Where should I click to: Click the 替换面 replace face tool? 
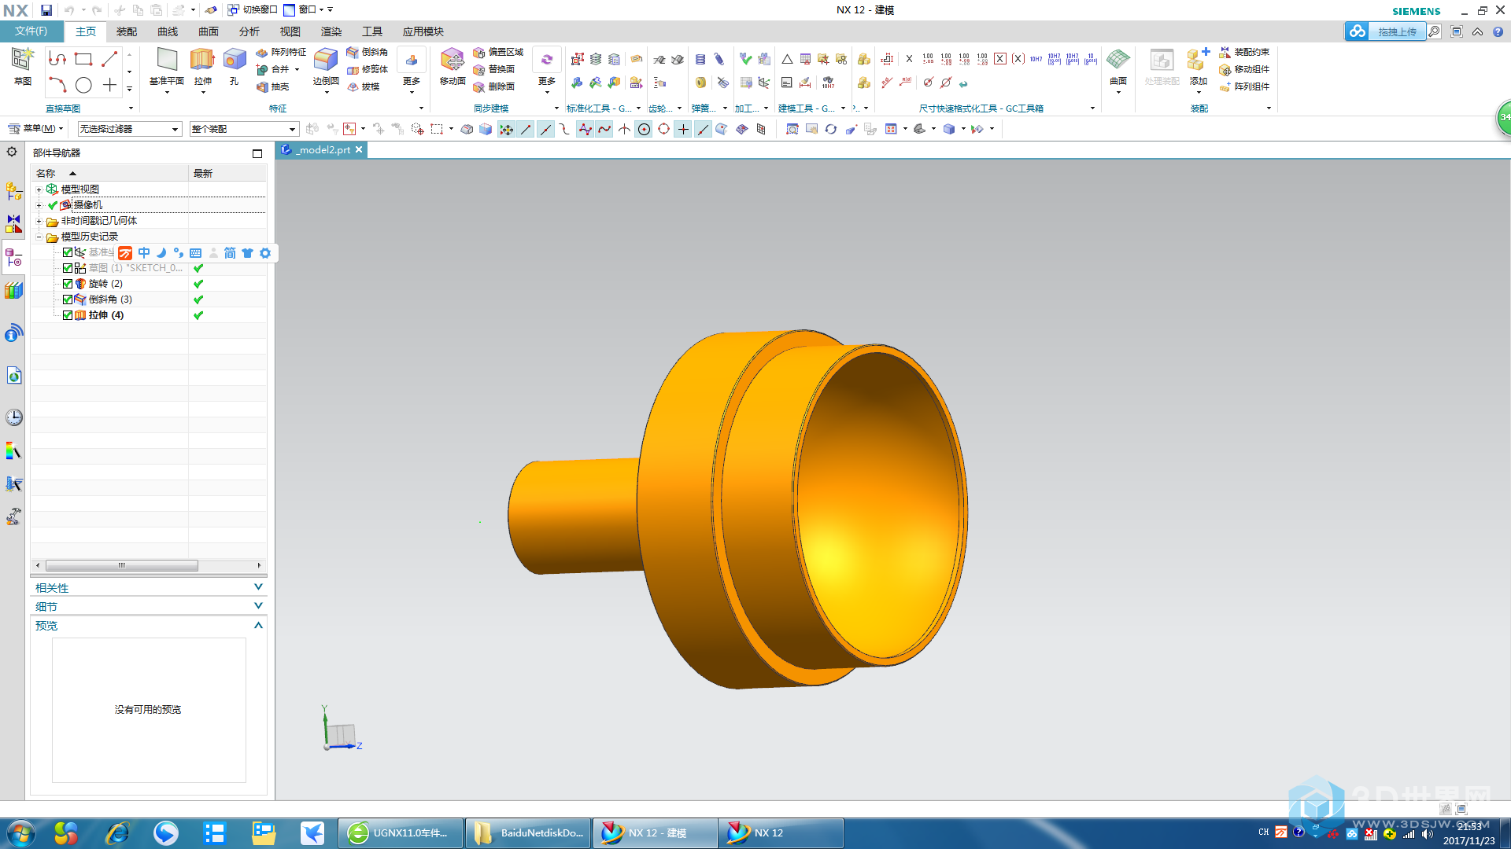[494, 69]
